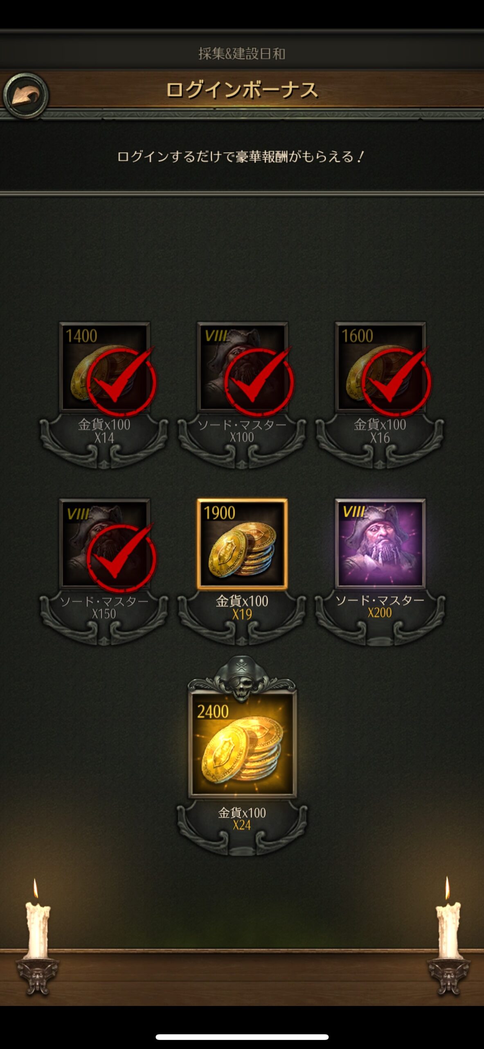
Task: Select the claimed Sword Master X150 portrait
Action: pos(105,543)
